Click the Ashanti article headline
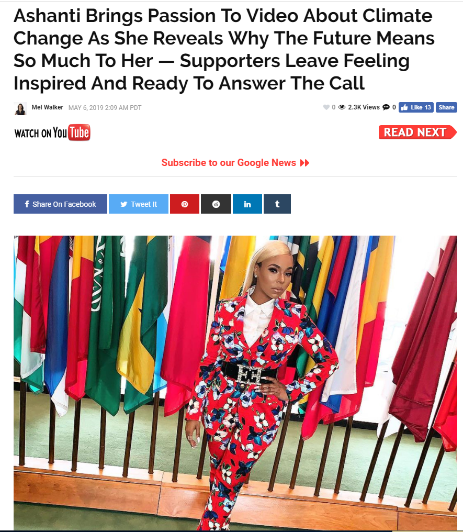This screenshot has height=532, width=463. [x=224, y=50]
